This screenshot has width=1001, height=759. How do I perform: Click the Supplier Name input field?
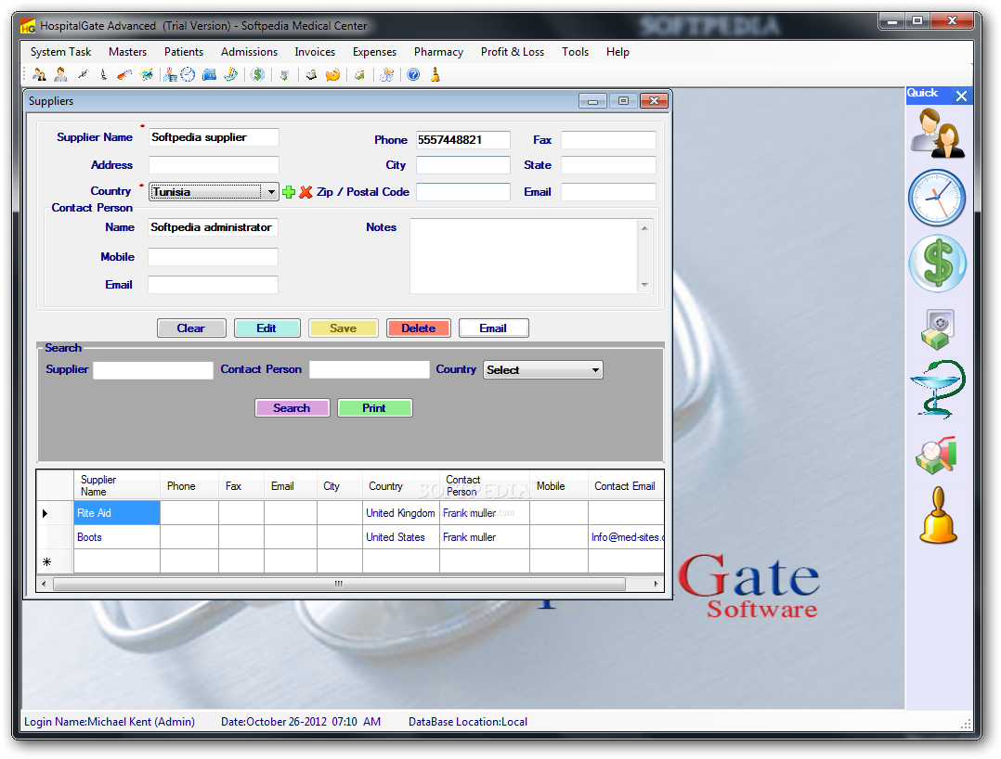pyautogui.click(x=214, y=137)
